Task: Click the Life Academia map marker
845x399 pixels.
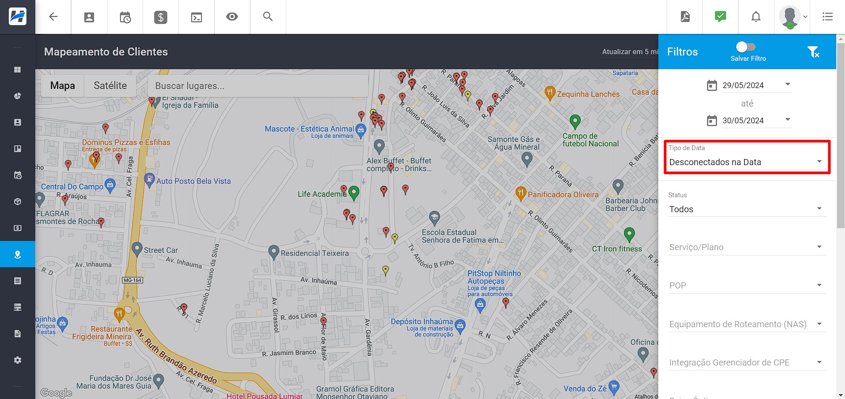Action: click(354, 192)
